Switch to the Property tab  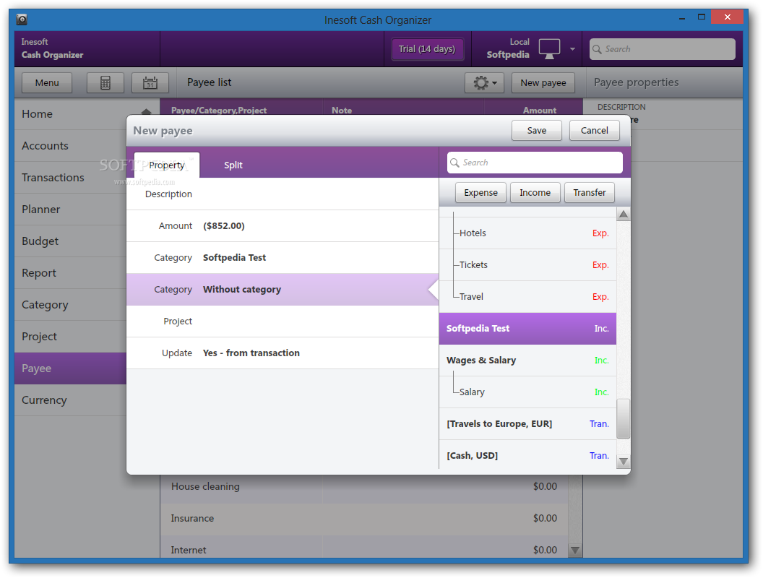click(166, 165)
